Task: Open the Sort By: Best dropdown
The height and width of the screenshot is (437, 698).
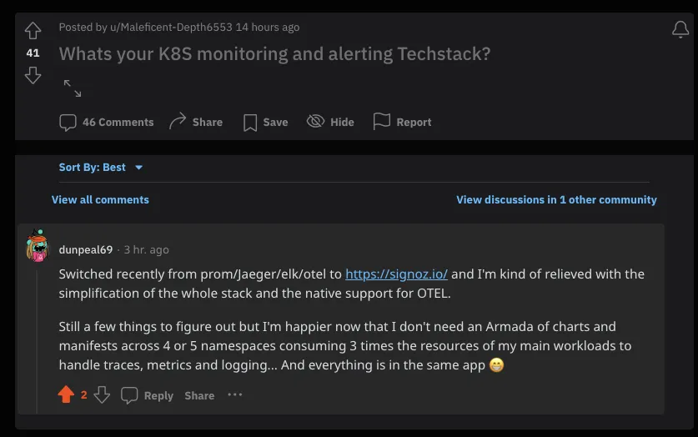Action: tap(101, 168)
